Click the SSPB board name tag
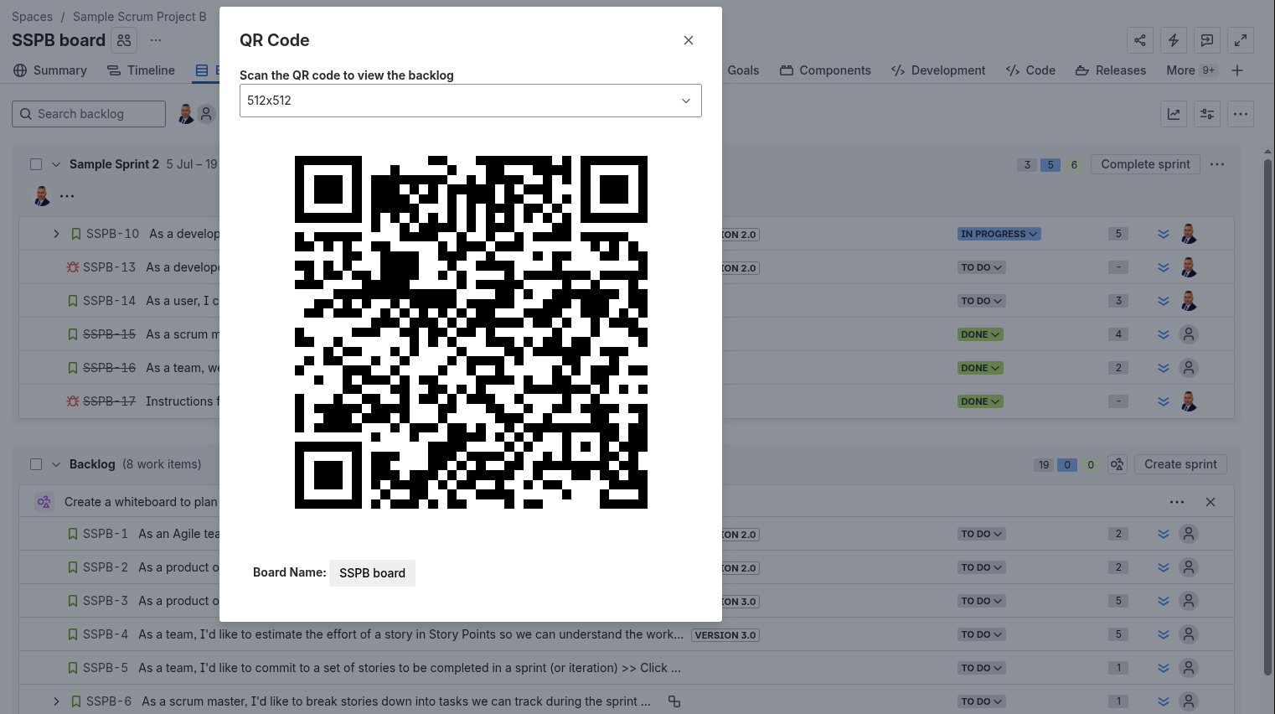The image size is (1275, 714). [x=372, y=573]
